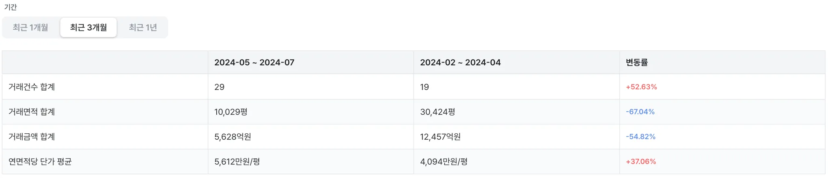Switch to the 최근 1년 period tab
The width and height of the screenshot is (828, 178).
(x=143, y=27)
